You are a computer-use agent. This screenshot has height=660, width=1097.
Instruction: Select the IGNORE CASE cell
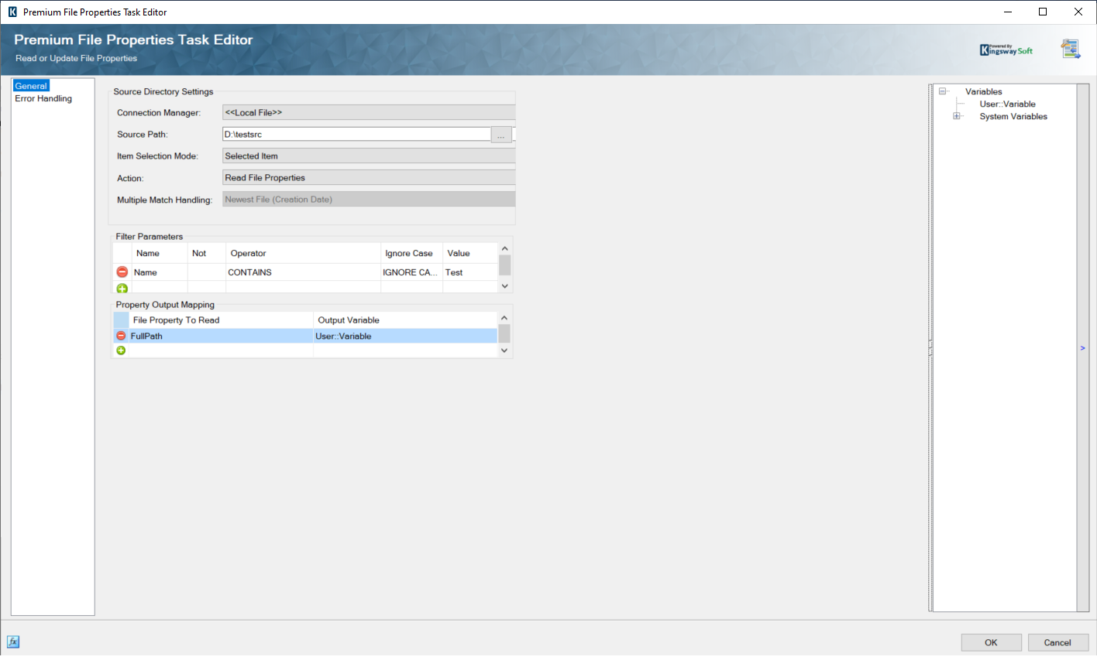(x=411, y=272)
